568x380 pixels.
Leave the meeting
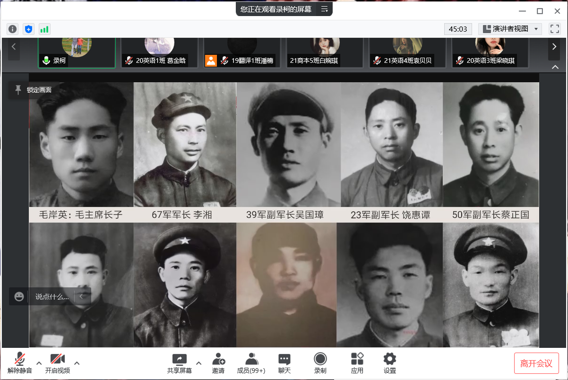[536, 363]
